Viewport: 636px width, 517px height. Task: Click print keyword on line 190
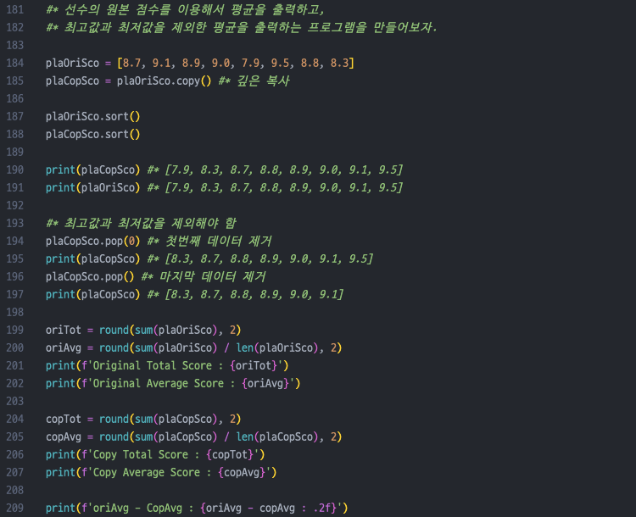[x=60, y=170]
